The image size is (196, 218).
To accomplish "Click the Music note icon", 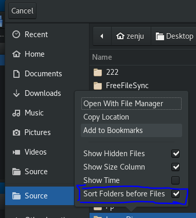I will point(16,113).
